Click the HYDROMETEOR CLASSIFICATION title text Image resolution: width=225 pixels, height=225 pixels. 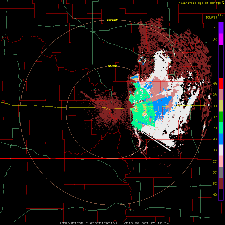coord(88,223)
